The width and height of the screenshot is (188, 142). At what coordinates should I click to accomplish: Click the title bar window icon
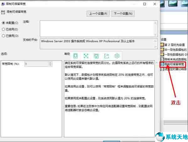click(x=3, y=4)
